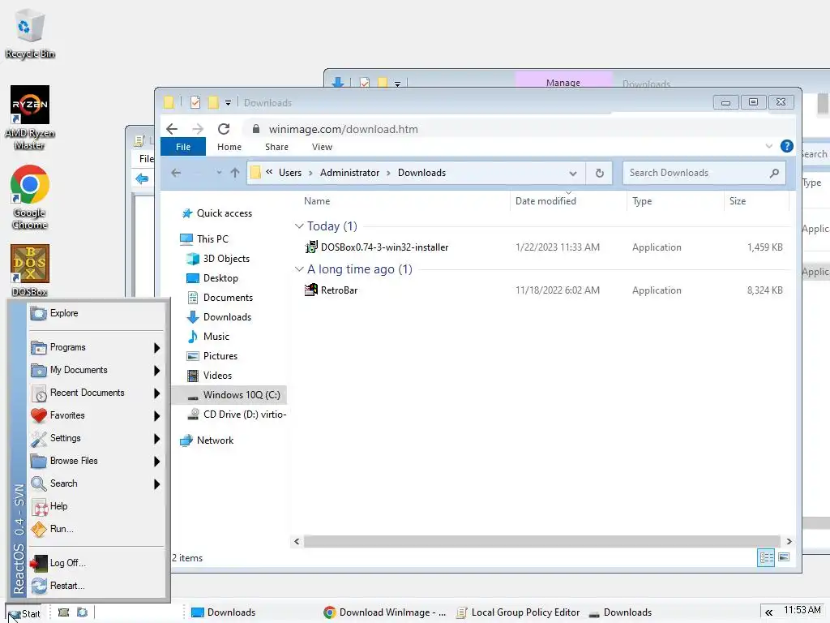Open Customize Quick Access Toolbar dropdown
Viewport: 830px width, 623px height.
228,103
